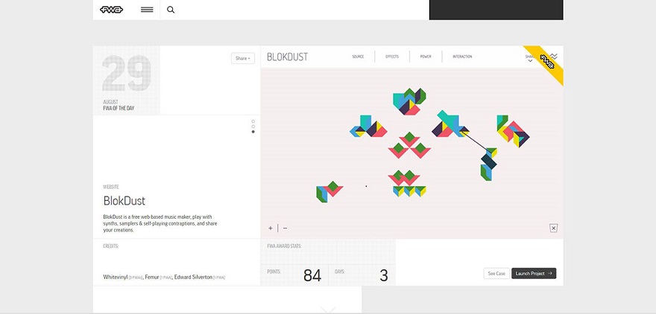
Task: Click the Edward Silverton credit link
Action: pyautogui.click(x=193, y=277)
